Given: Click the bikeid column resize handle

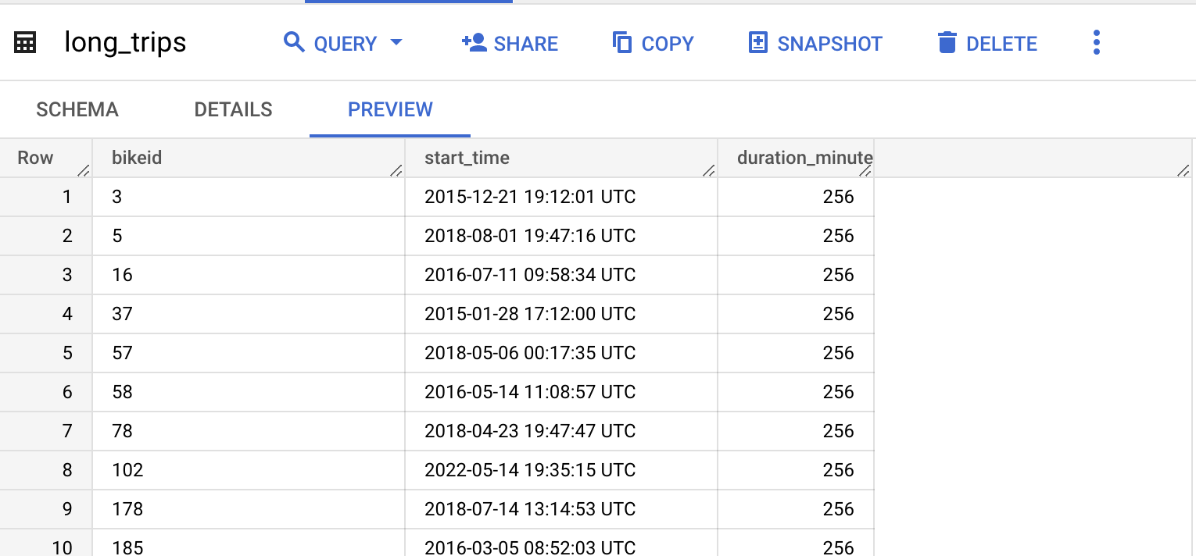Looking at the screenshot, I should pyautogui.click(x=396, y=170).
